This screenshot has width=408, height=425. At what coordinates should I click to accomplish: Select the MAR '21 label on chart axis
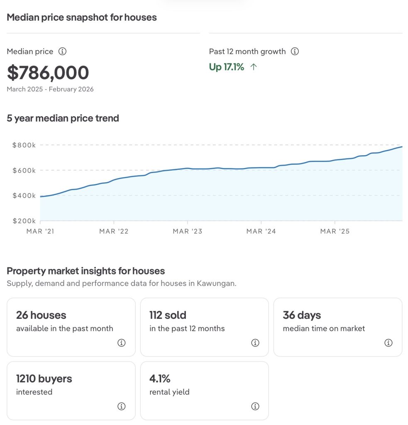40,231
